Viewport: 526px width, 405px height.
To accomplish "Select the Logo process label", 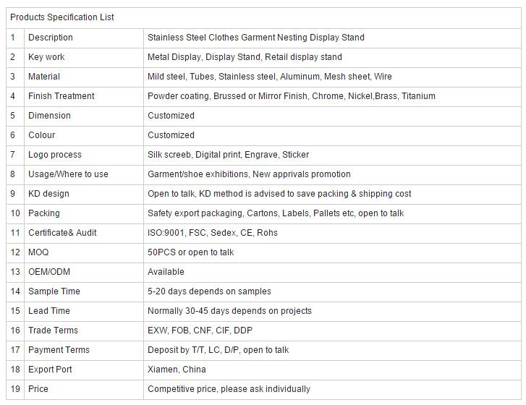I will 55,155.
